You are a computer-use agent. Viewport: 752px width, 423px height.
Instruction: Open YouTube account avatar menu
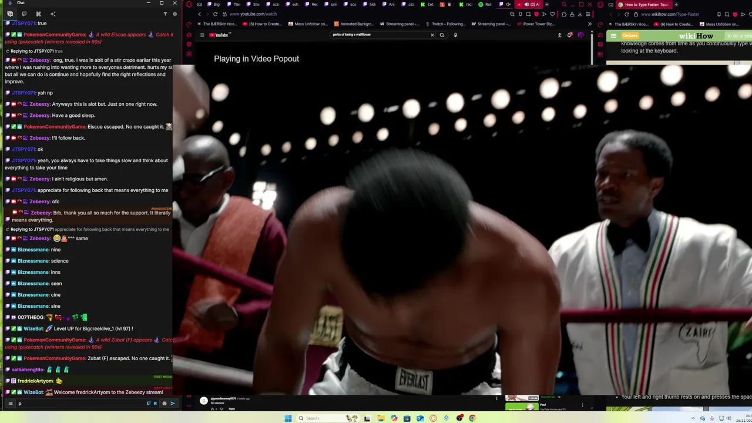(580, 35)
